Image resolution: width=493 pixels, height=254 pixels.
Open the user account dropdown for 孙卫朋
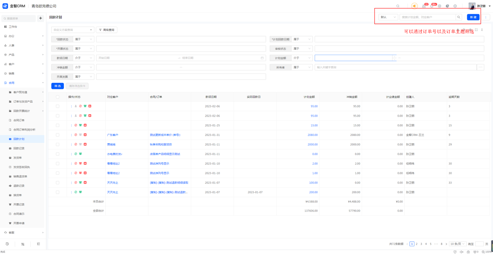[480, 6]
